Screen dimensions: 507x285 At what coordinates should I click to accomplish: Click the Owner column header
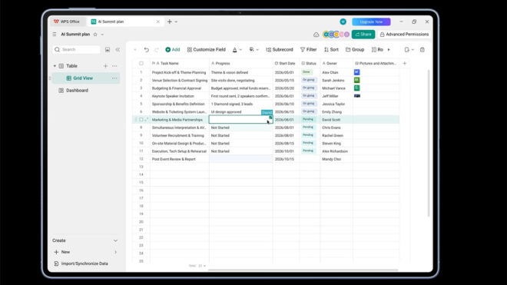(x=336, y=64)
